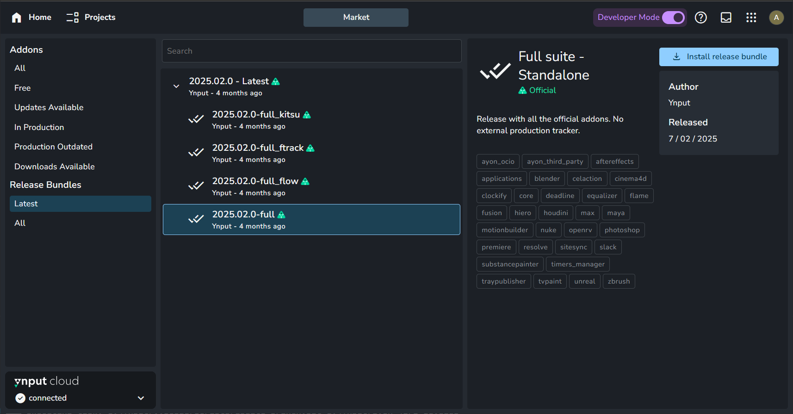Click the double-check icon beside 2025.02.0-full
793x414 pixels.
(x=196, y=219)
